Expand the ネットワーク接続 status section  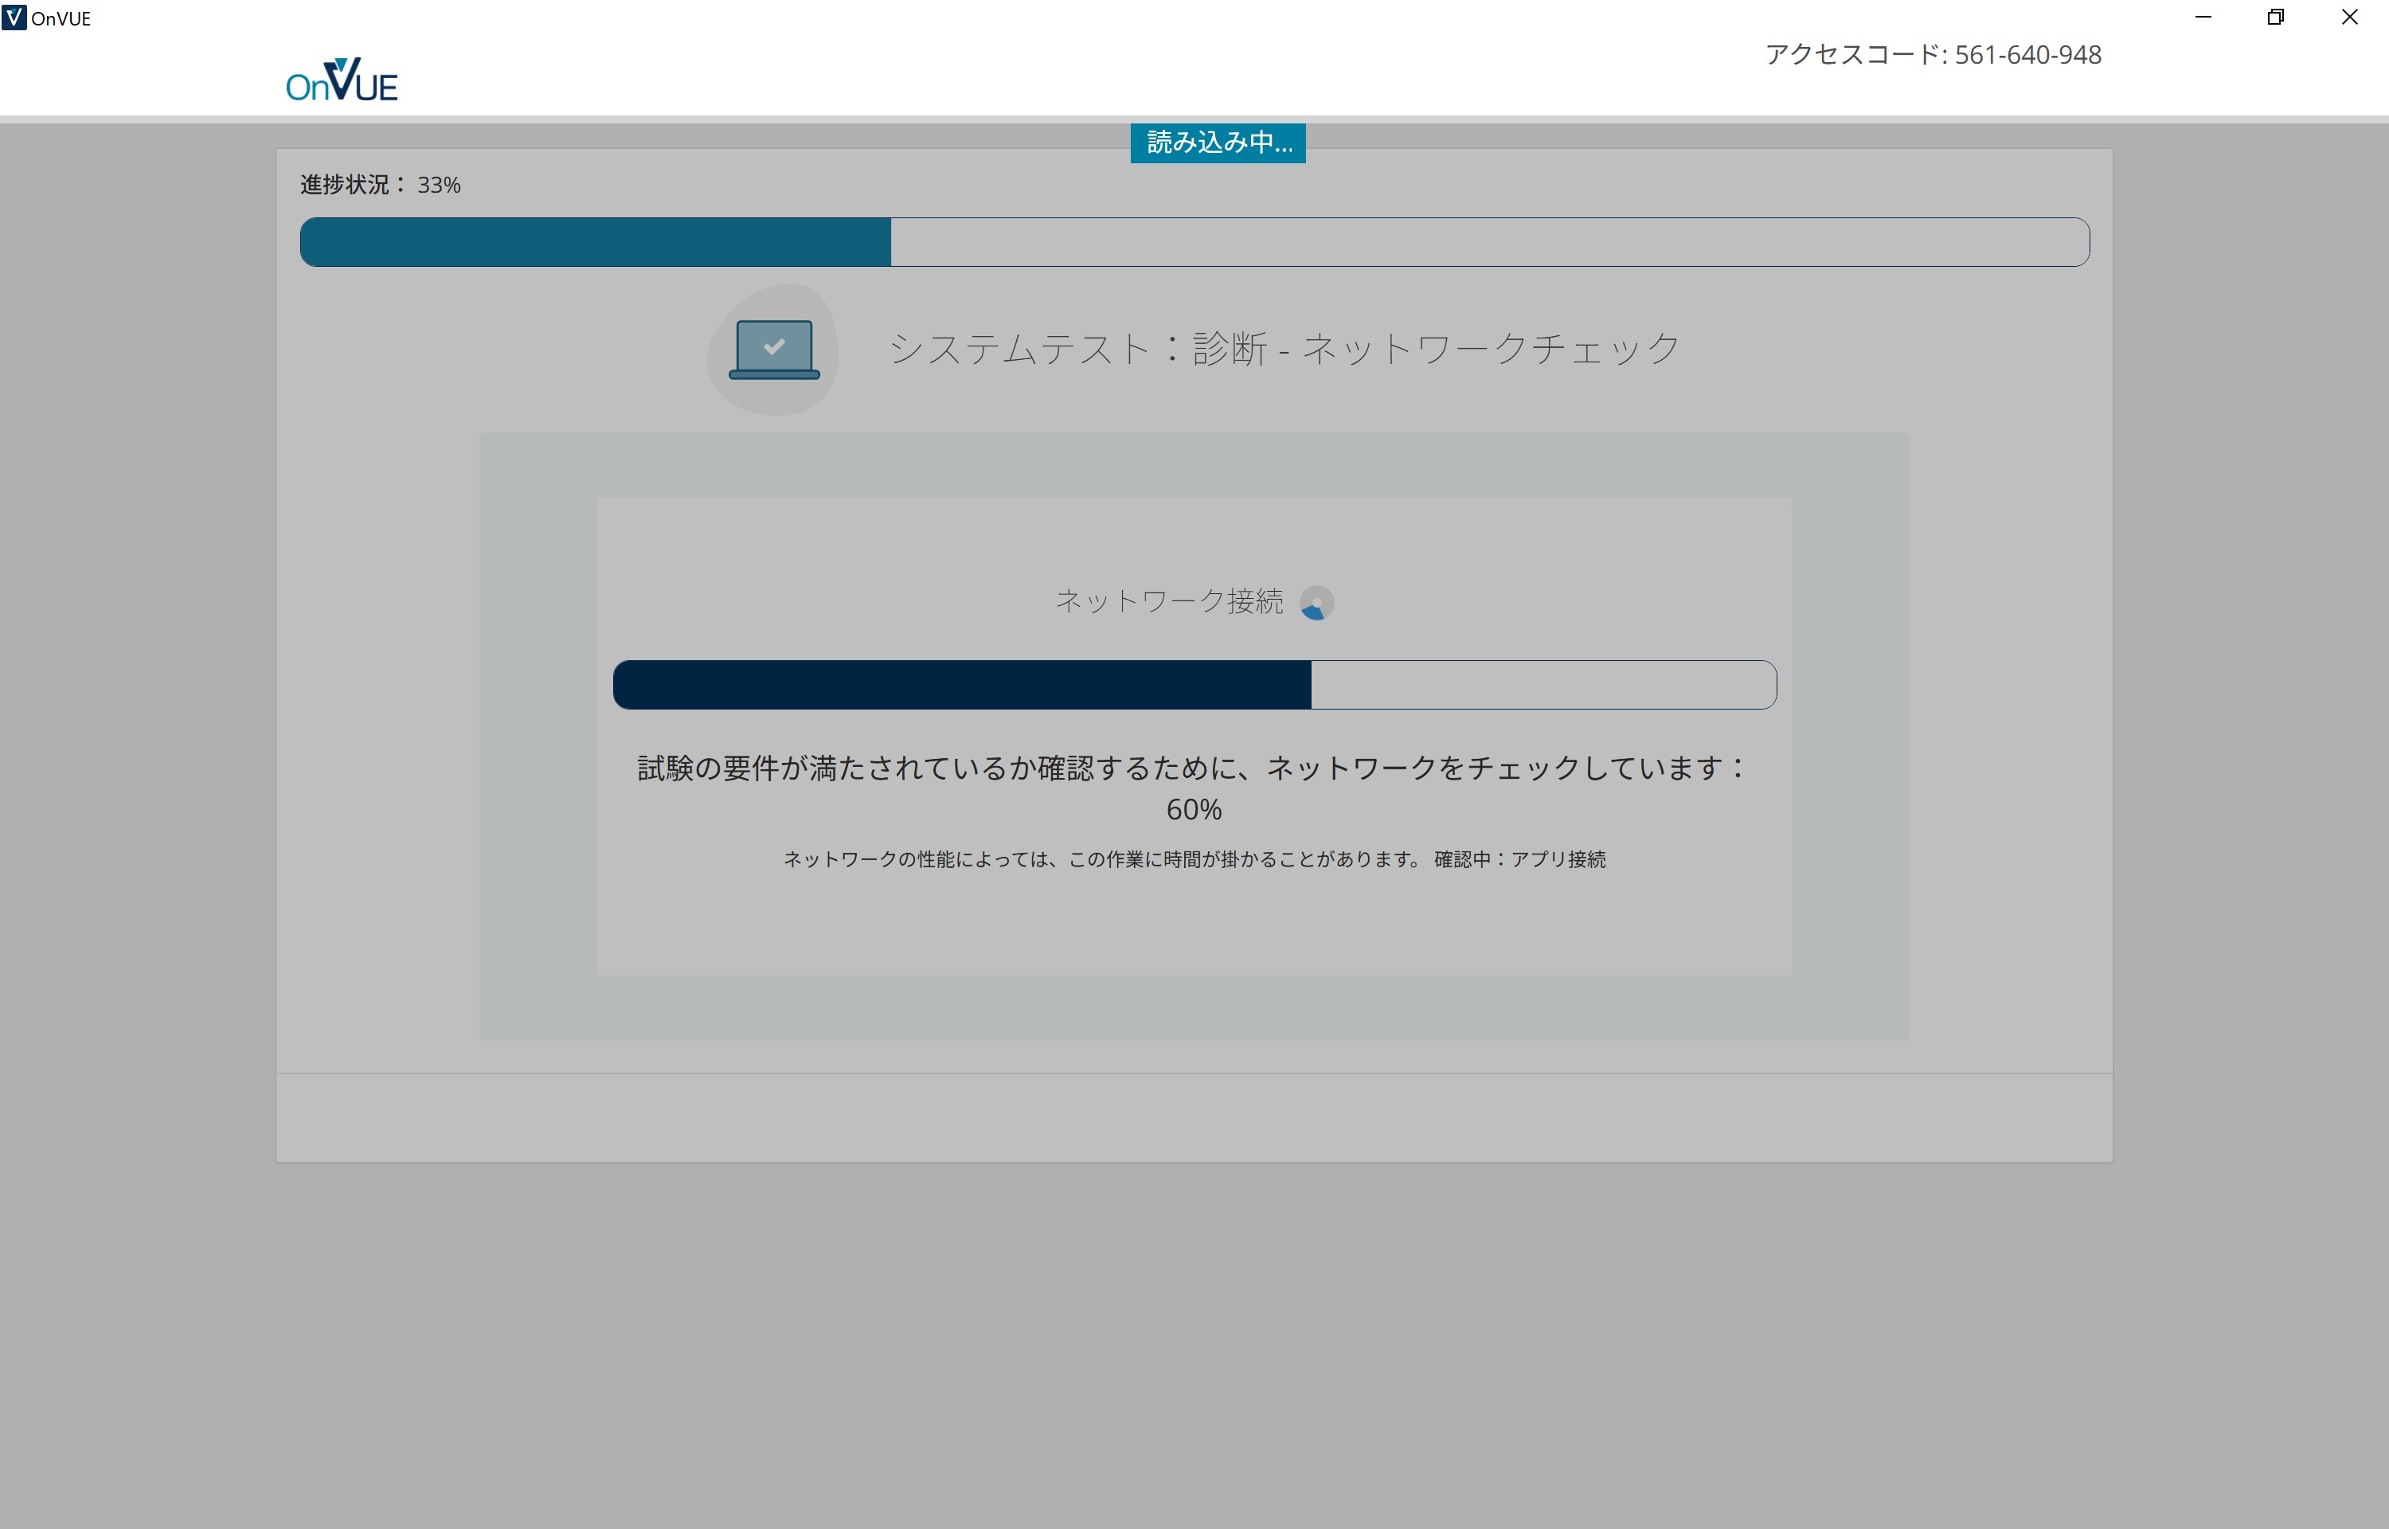click(x=1171, y=600)
